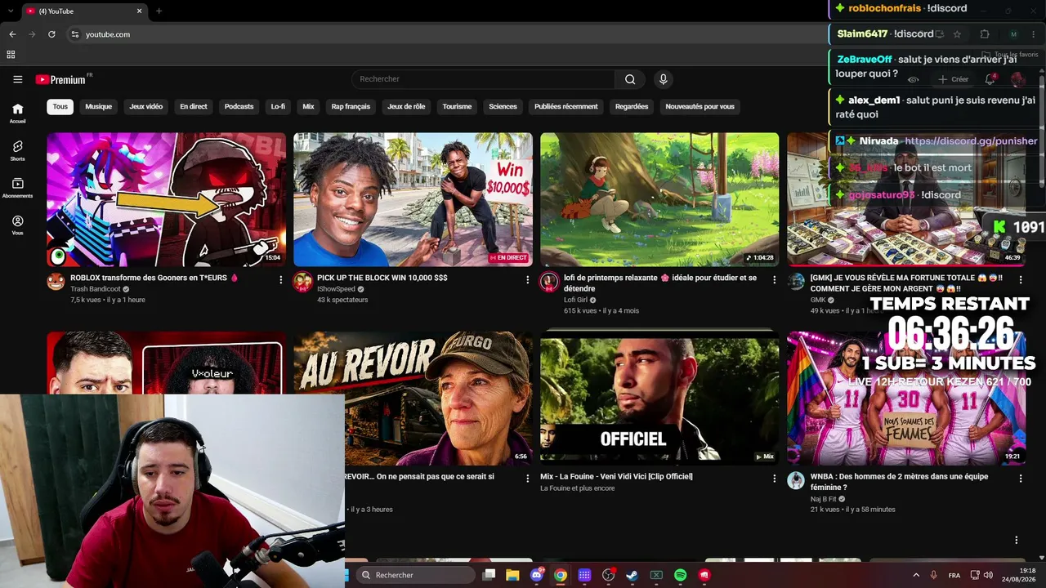Open options for lofi de printemps video
This screenshot has height=588, width=1046.
tap(774, 279)
